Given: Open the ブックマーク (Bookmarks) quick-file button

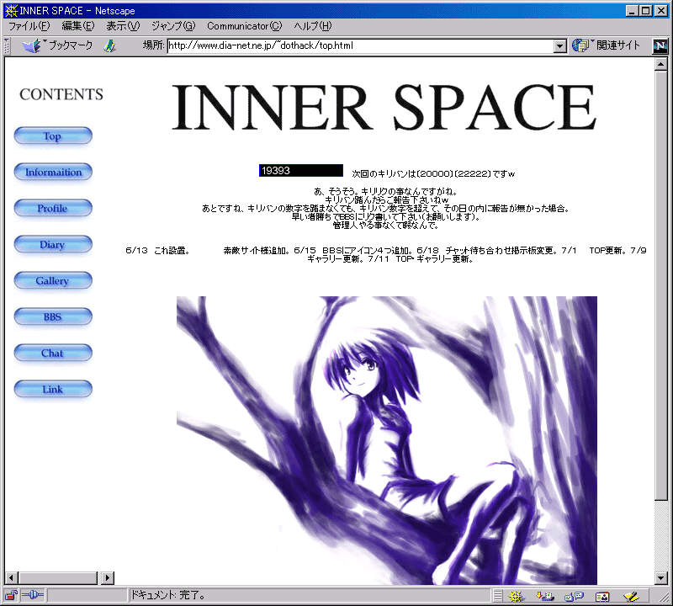Looking at the screenshot, I should (57, 45).
